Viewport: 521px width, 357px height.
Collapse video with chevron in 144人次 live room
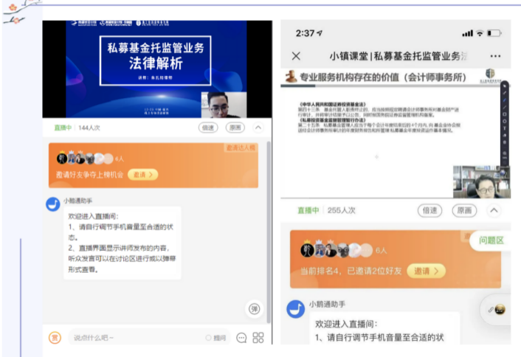pyautogui.click(x=258, y=128)
